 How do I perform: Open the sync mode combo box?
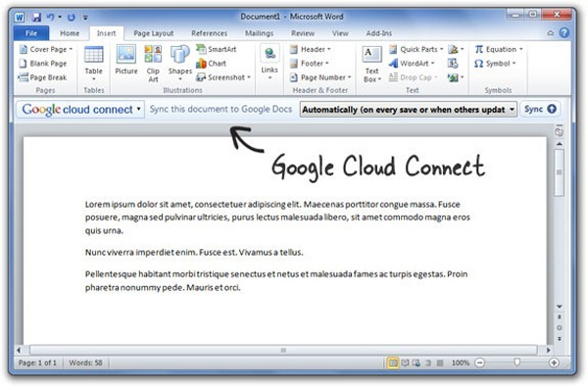coord(409,110)
